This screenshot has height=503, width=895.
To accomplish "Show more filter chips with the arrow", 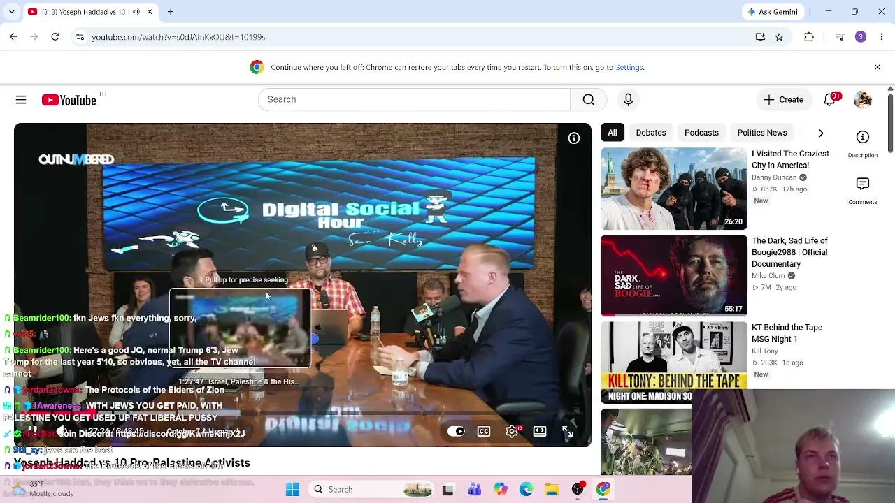I will [821, 133].
